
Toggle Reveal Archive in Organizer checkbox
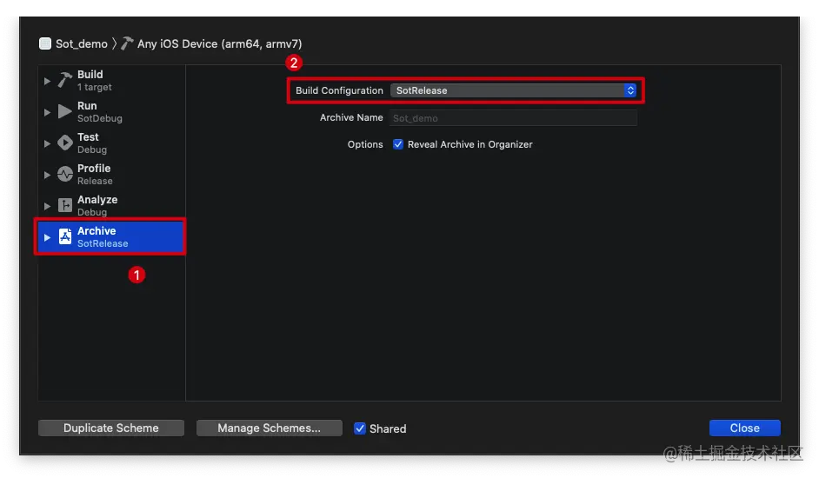coord(398,144)
